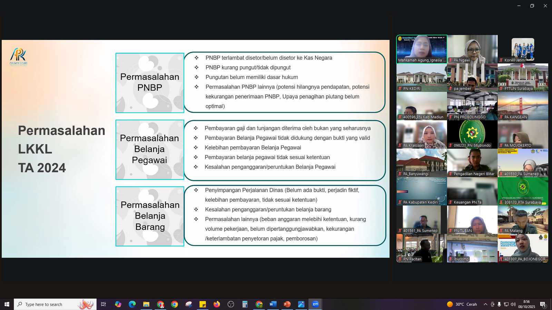Click the camera-in-use tray icon

click(492, 304)
